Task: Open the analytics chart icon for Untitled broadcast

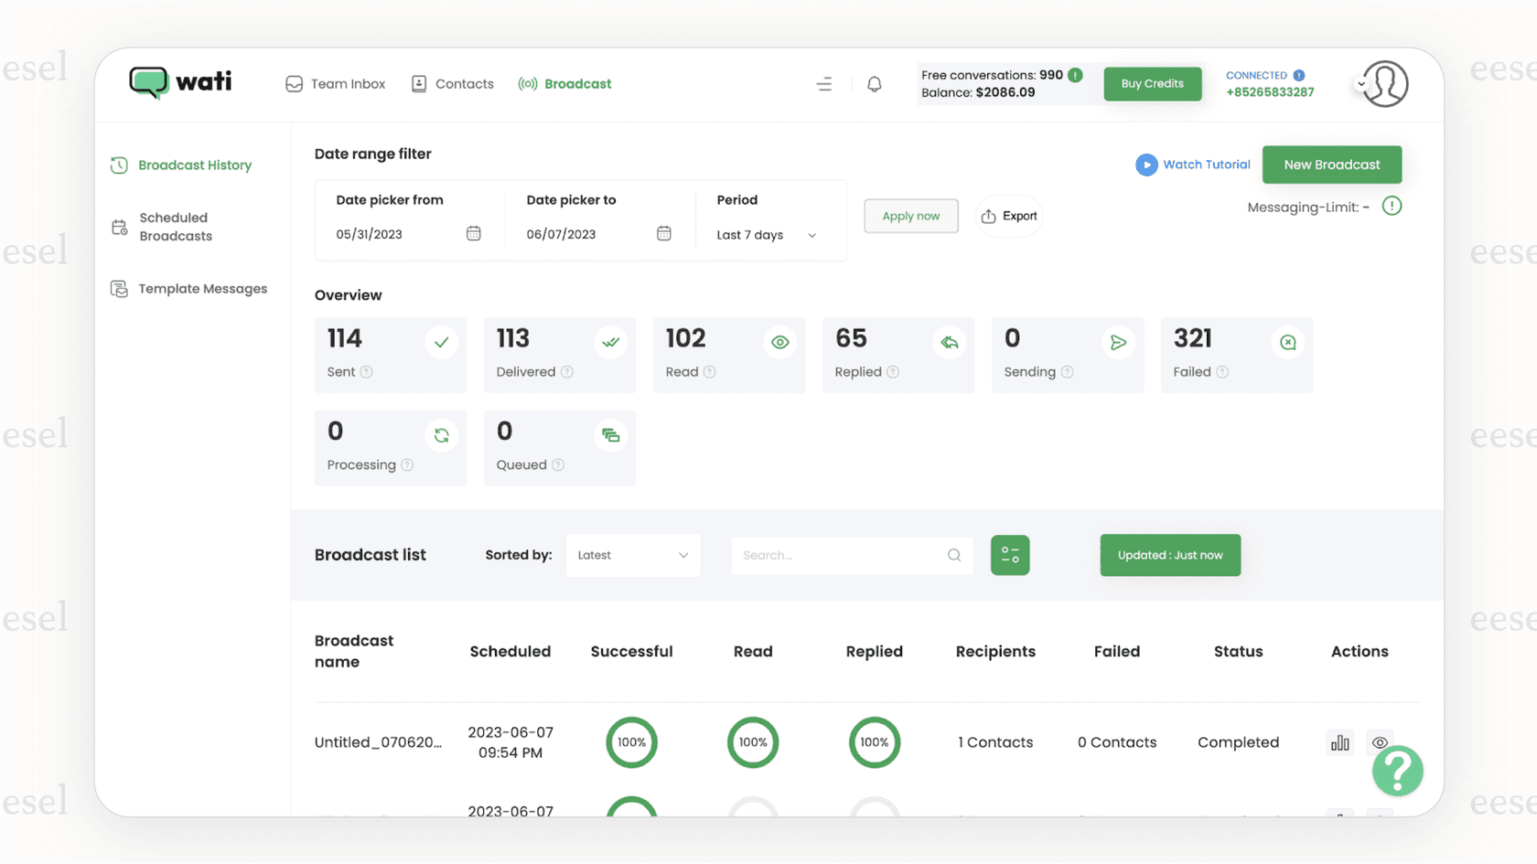Action: tap(1339, 742)
